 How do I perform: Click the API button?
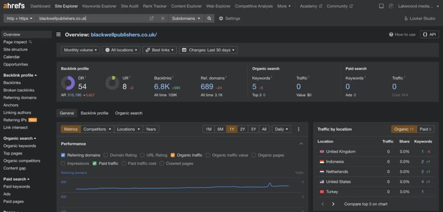pyautogui.click(x=429, y=34)
